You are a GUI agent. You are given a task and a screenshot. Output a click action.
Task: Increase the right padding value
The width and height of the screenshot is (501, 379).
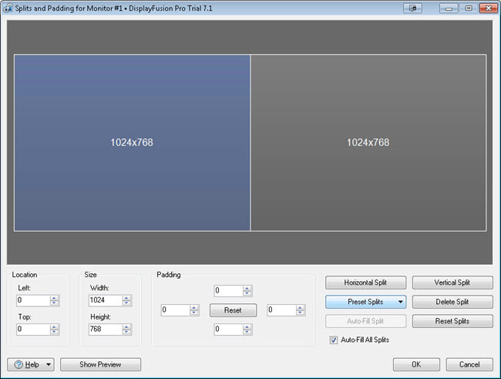coord(300,307)
